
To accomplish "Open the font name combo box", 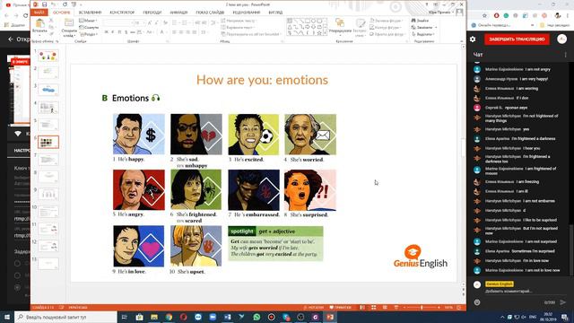I will pos(117,23).
